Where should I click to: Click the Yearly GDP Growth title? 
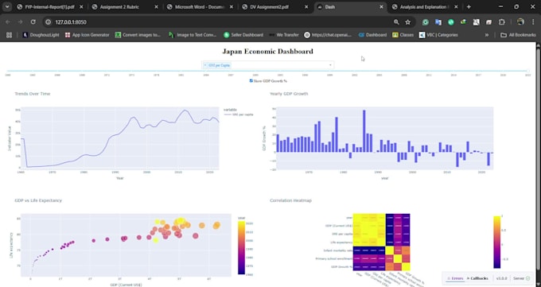289,94
